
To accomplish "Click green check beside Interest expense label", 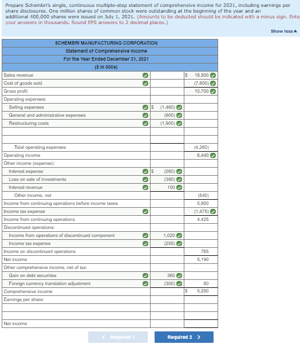I will pos(145,171).
